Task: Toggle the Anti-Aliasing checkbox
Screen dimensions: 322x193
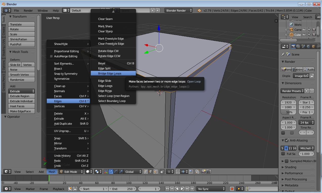Action: (x=287, y=140)
